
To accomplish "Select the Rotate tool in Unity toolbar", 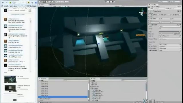I will [48, 2].
